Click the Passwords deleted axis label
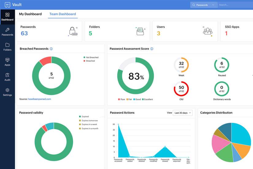The height and width of the screenshot is (169, 253). [x=142, y=160]
